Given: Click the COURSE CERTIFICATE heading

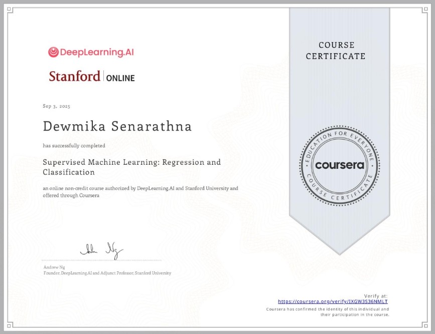Looking at the screenshot, I should [336, 51].
